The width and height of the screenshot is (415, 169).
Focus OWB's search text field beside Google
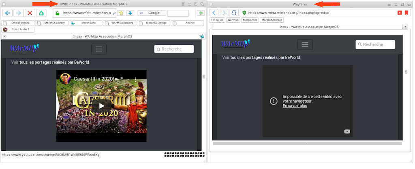tap(178, 13)
